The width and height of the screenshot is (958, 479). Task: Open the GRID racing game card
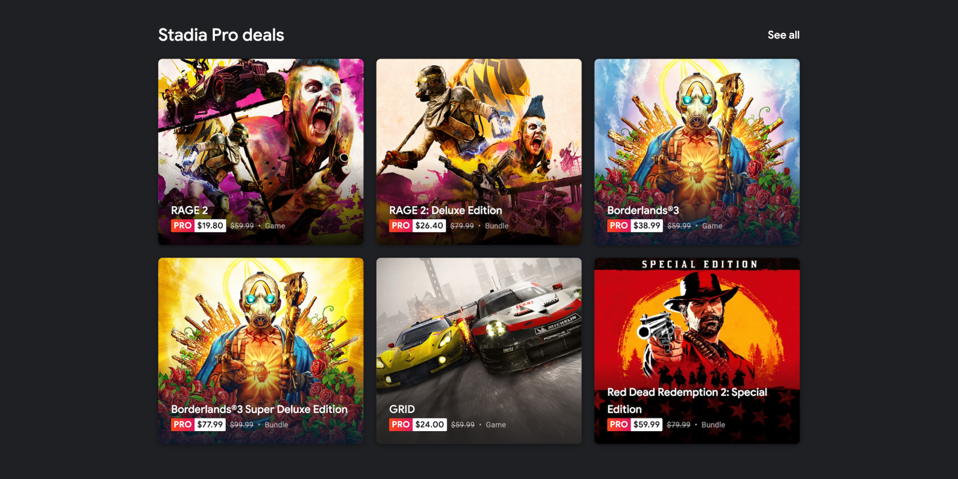click(479, 351)
